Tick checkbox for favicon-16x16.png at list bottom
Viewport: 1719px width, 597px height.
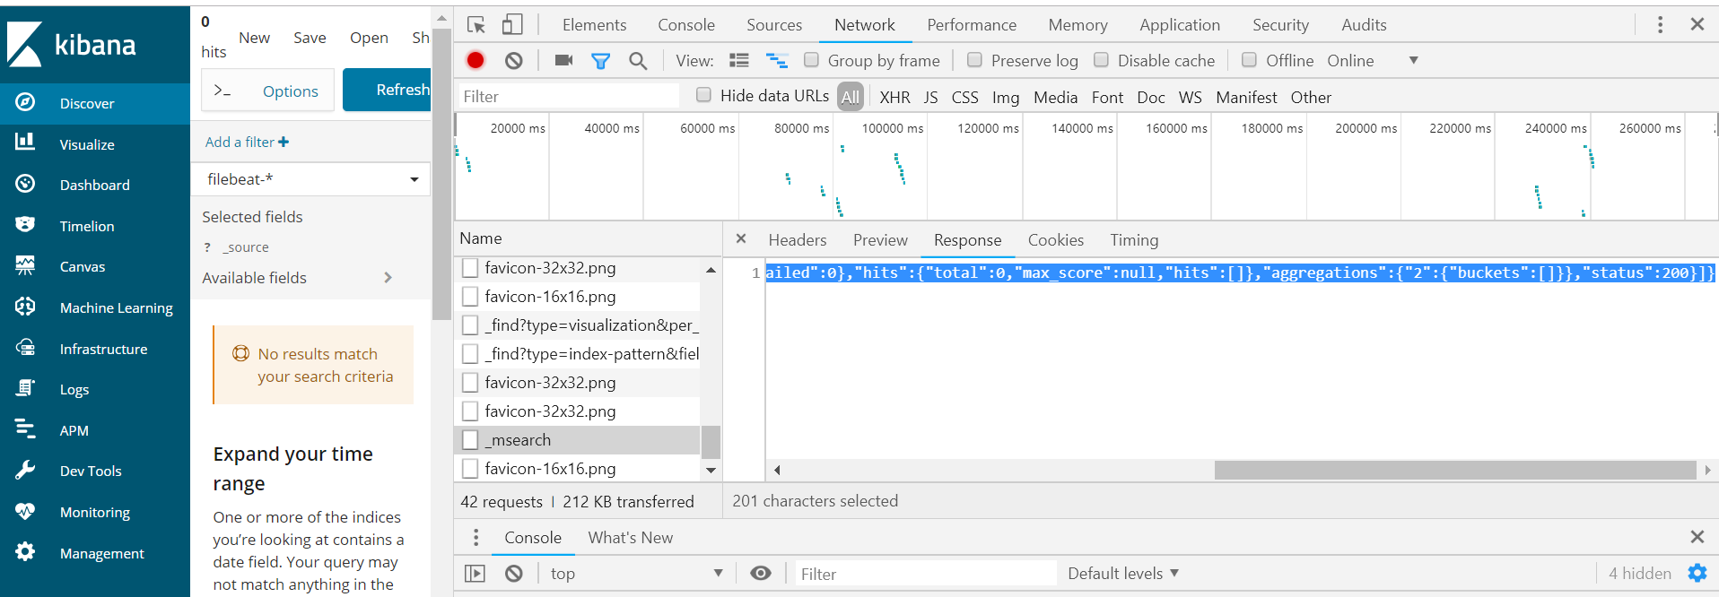click(470, 469)
